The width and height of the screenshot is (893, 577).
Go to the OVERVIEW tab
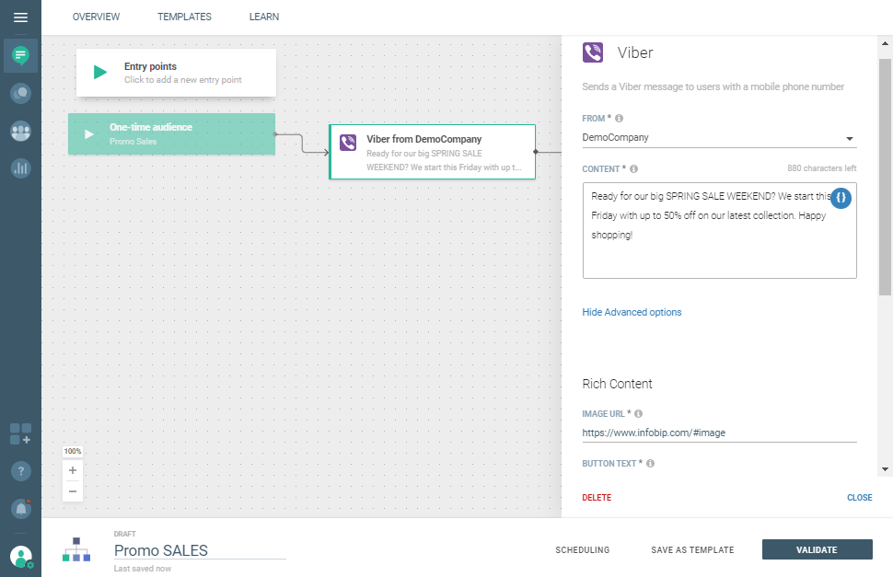97,17
